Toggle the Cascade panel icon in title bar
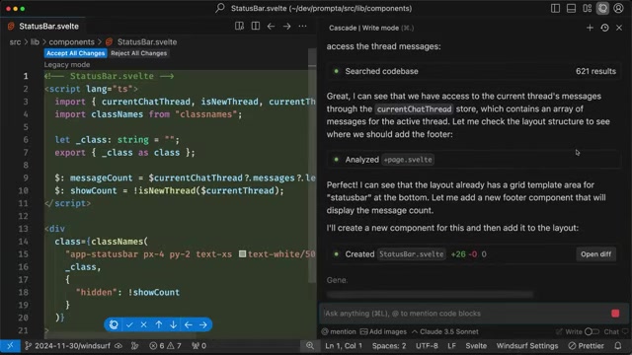 [602, 8]
